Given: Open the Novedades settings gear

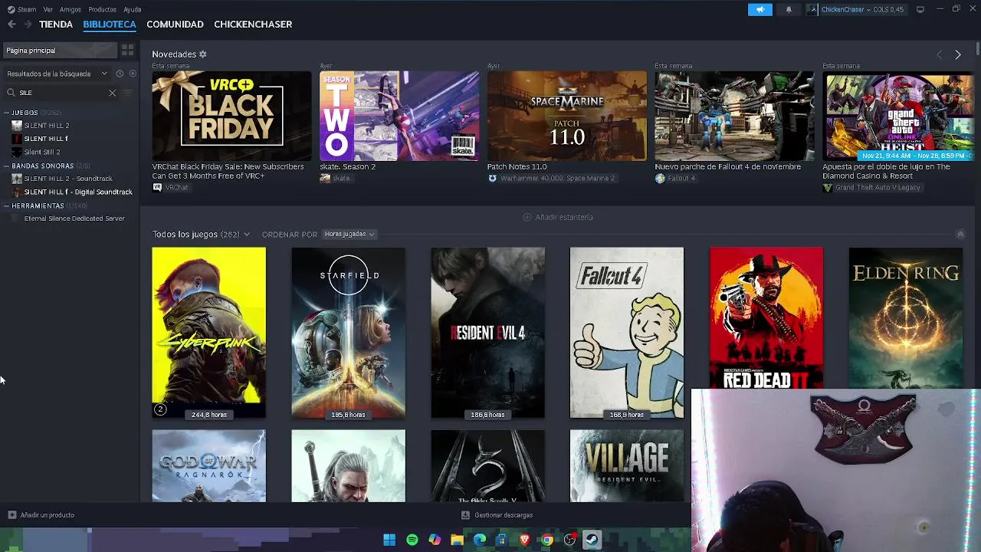Looking at the screenshot, I should click(203, 54).
